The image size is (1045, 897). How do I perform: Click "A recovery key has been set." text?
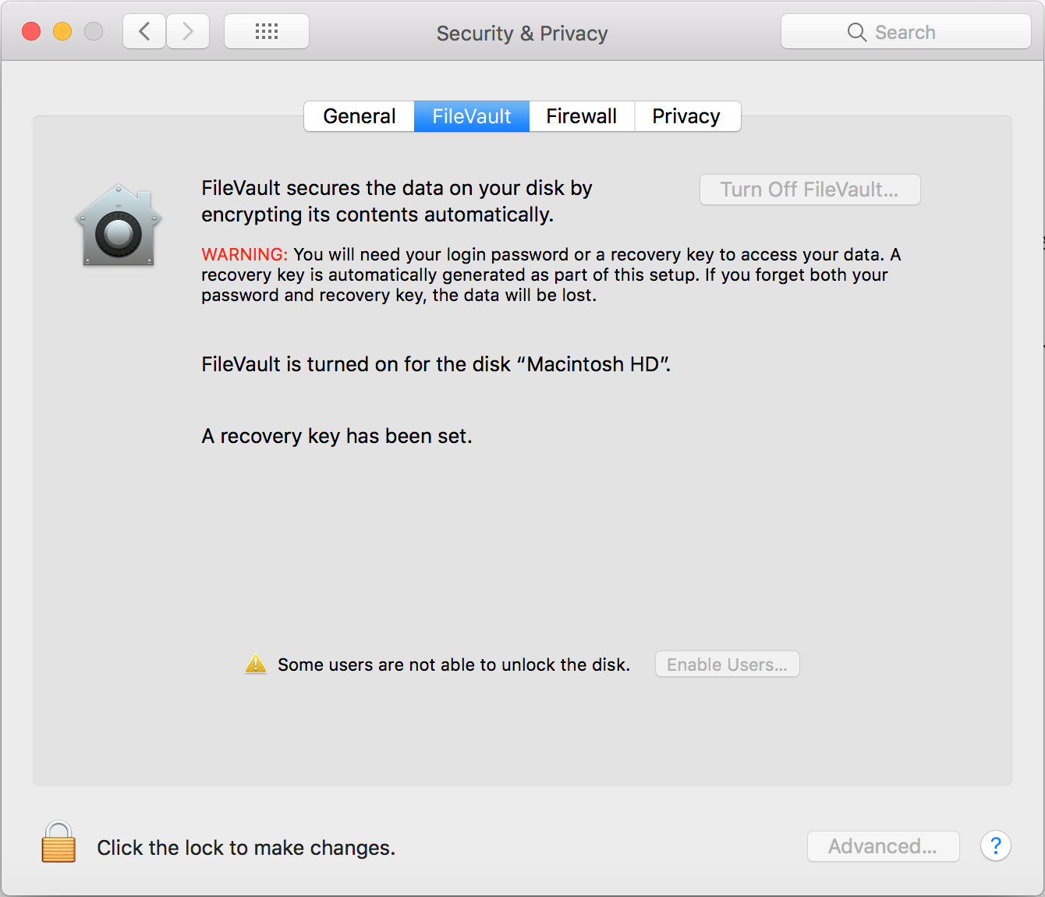[337, 436]
